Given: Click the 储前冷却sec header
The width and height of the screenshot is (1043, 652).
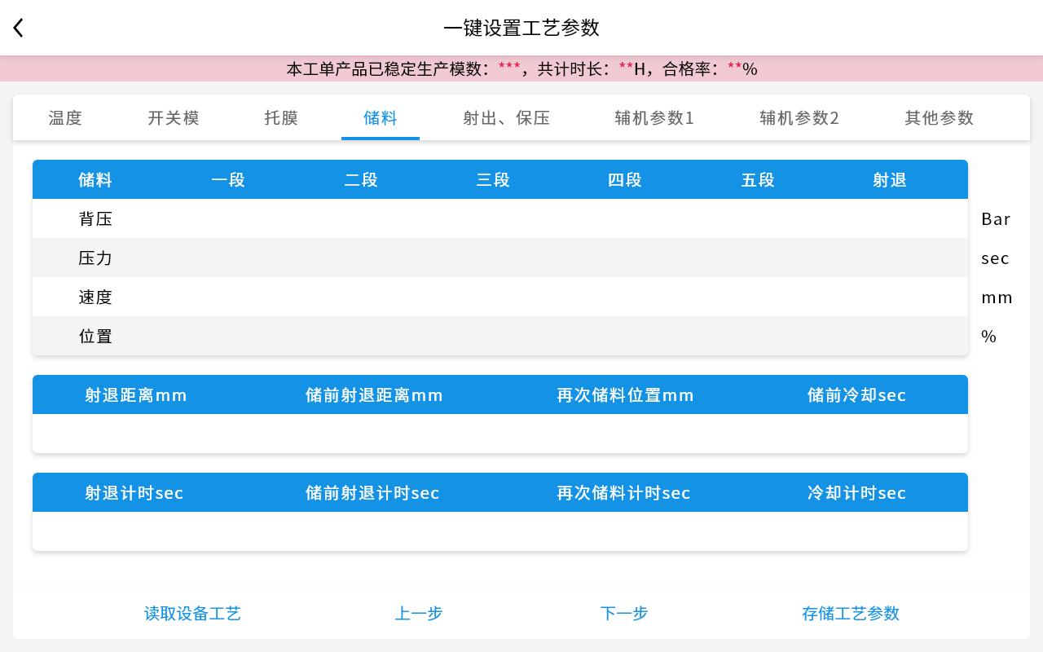Looking at the screenshot, I should (857, 394).
